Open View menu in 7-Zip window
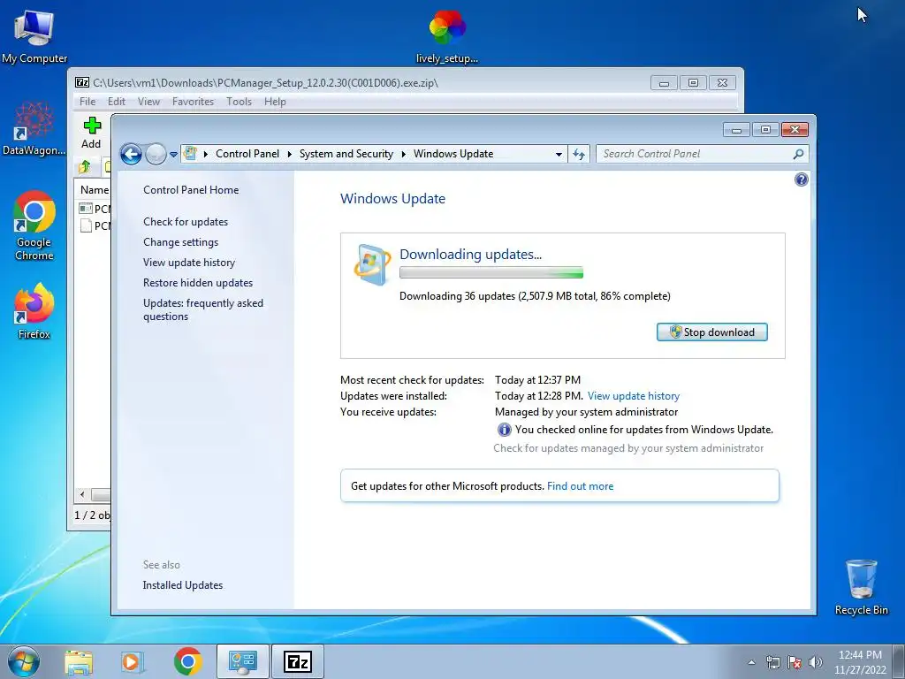Screen dimensions: 905x679 (148, 102)
